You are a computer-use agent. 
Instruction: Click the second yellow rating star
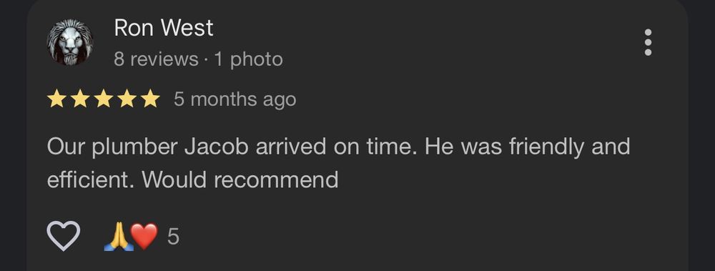pos(80,99)
